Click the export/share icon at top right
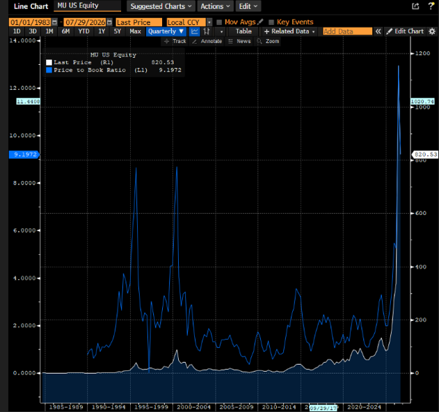Viewport: 439px width, 412px height. click(415, 6)
